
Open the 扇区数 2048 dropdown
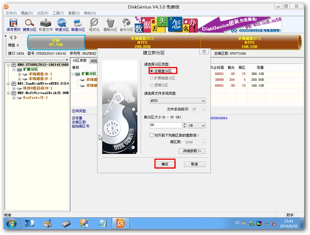pyautogui.click(x=195, y=142)
